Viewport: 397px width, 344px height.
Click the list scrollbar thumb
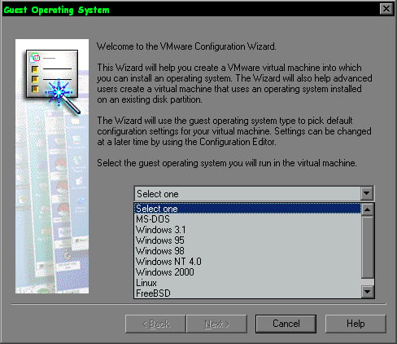click(368, 247)
